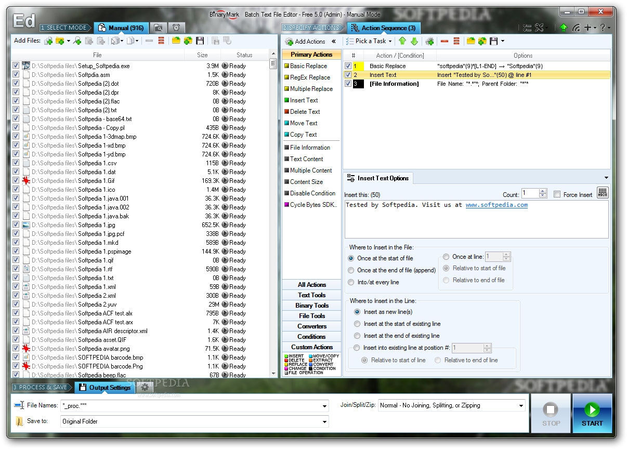Open the Join/Split/Zip dropdown
The width and height of the screenshot is (627, 449).
[x=521, y=405]
